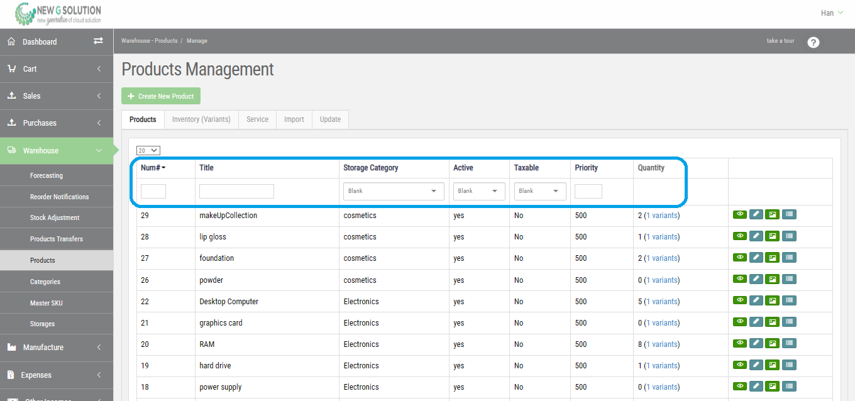Open the rows-per-page dropdown showing 20
Image resolution: width=855 pixels, height=401 pixels.
coord(148,150)
